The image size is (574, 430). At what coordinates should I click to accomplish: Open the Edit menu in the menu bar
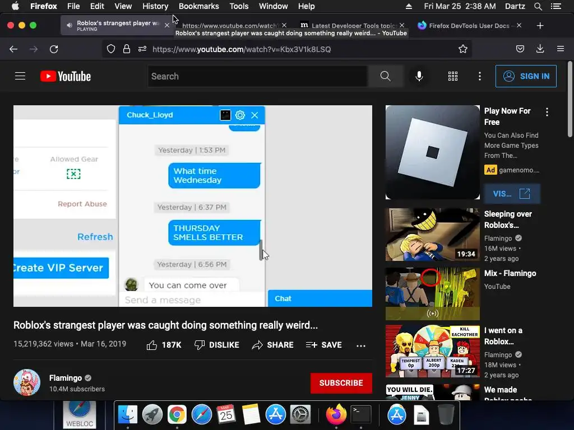coord(97,6)
